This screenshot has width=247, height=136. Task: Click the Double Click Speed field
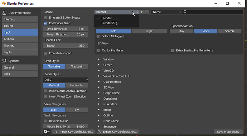tap(66, 46)
